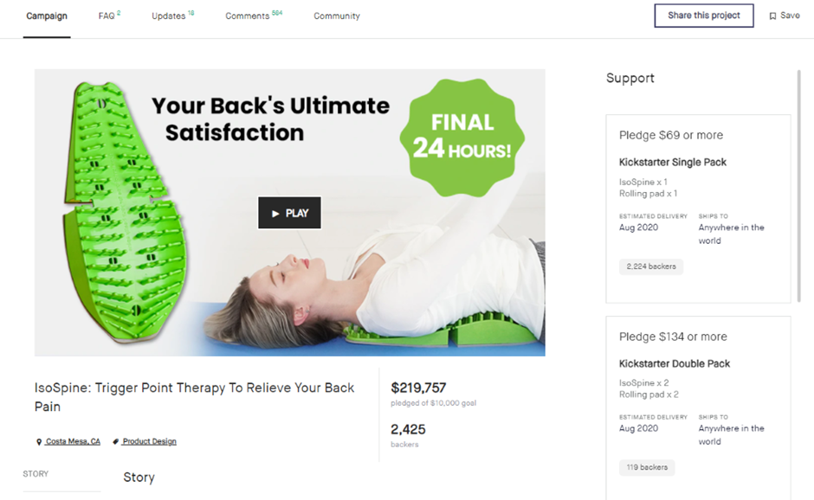The width and height of the screenshot is (814, 500).
Task: Click the Support panel scrollbar
Action: (799, 186)
